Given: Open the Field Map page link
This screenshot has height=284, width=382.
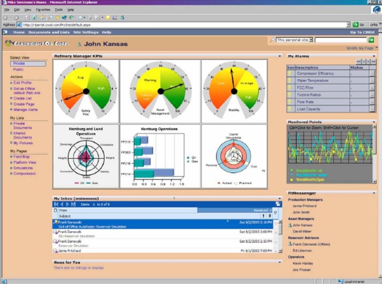Looking at the screenshot, I should [22, 157].
